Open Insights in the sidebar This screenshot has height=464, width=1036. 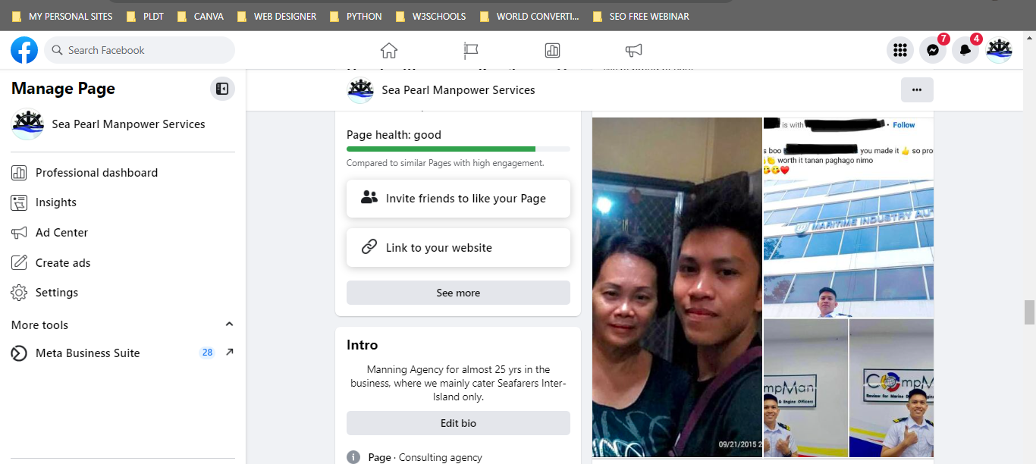123,202
